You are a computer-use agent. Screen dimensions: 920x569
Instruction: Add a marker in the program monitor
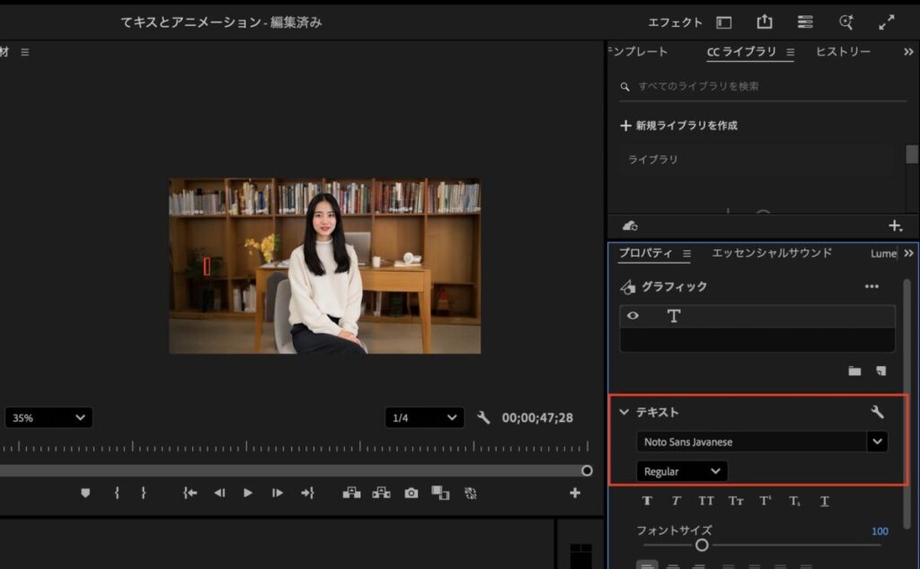pyautogui.click(x=85, y=493)
